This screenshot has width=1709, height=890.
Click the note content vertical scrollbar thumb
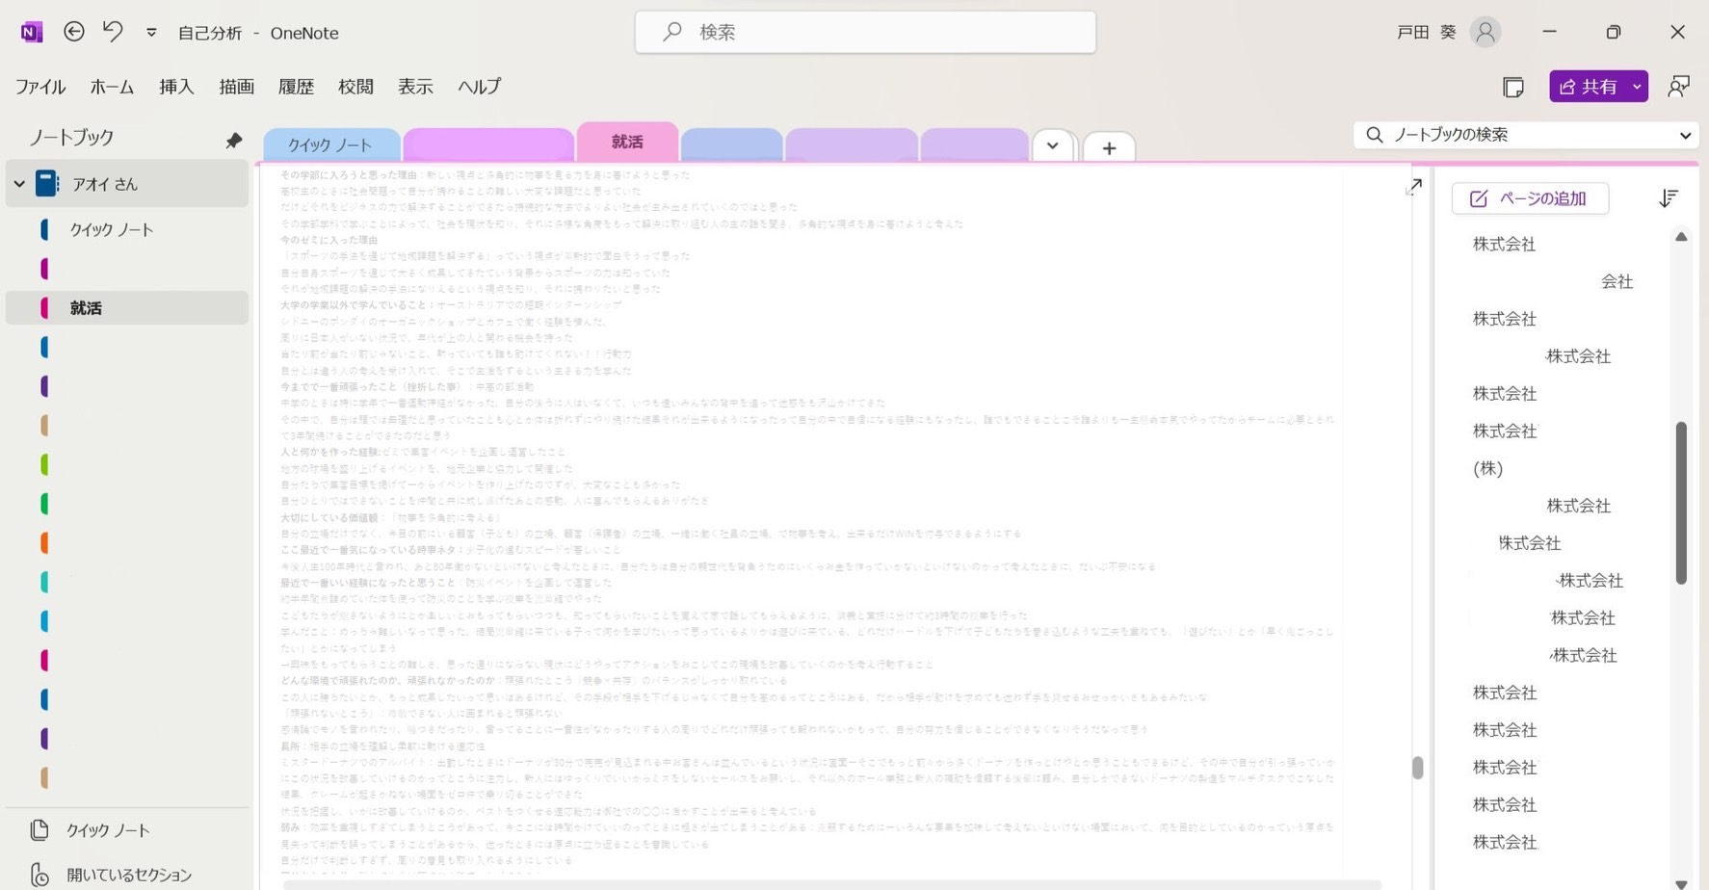point(1417,768)
